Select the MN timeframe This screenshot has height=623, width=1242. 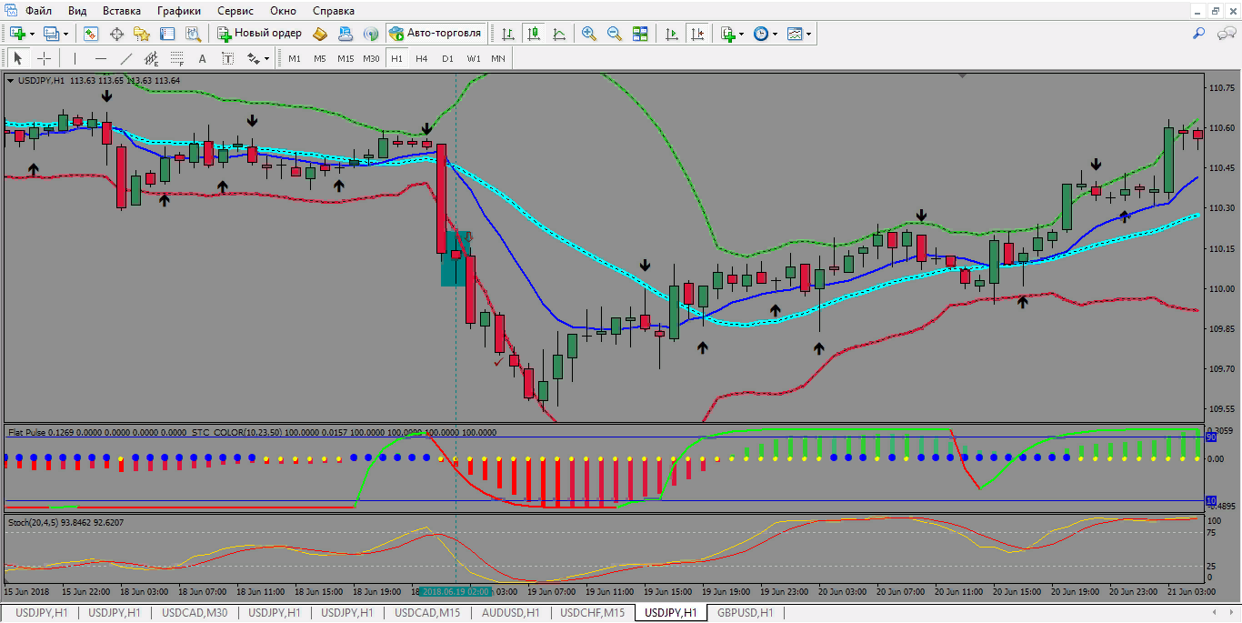point(498,58)
